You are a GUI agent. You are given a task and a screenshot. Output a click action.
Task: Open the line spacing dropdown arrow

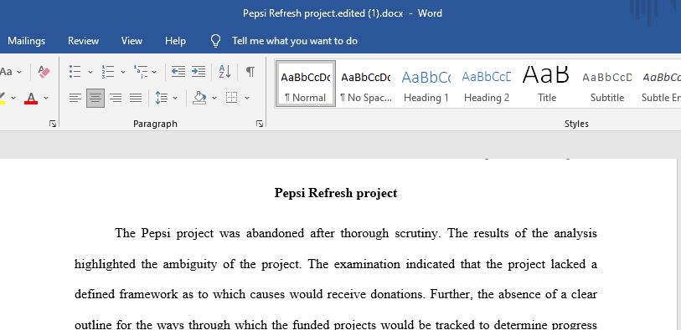click(x=175, y=99)
